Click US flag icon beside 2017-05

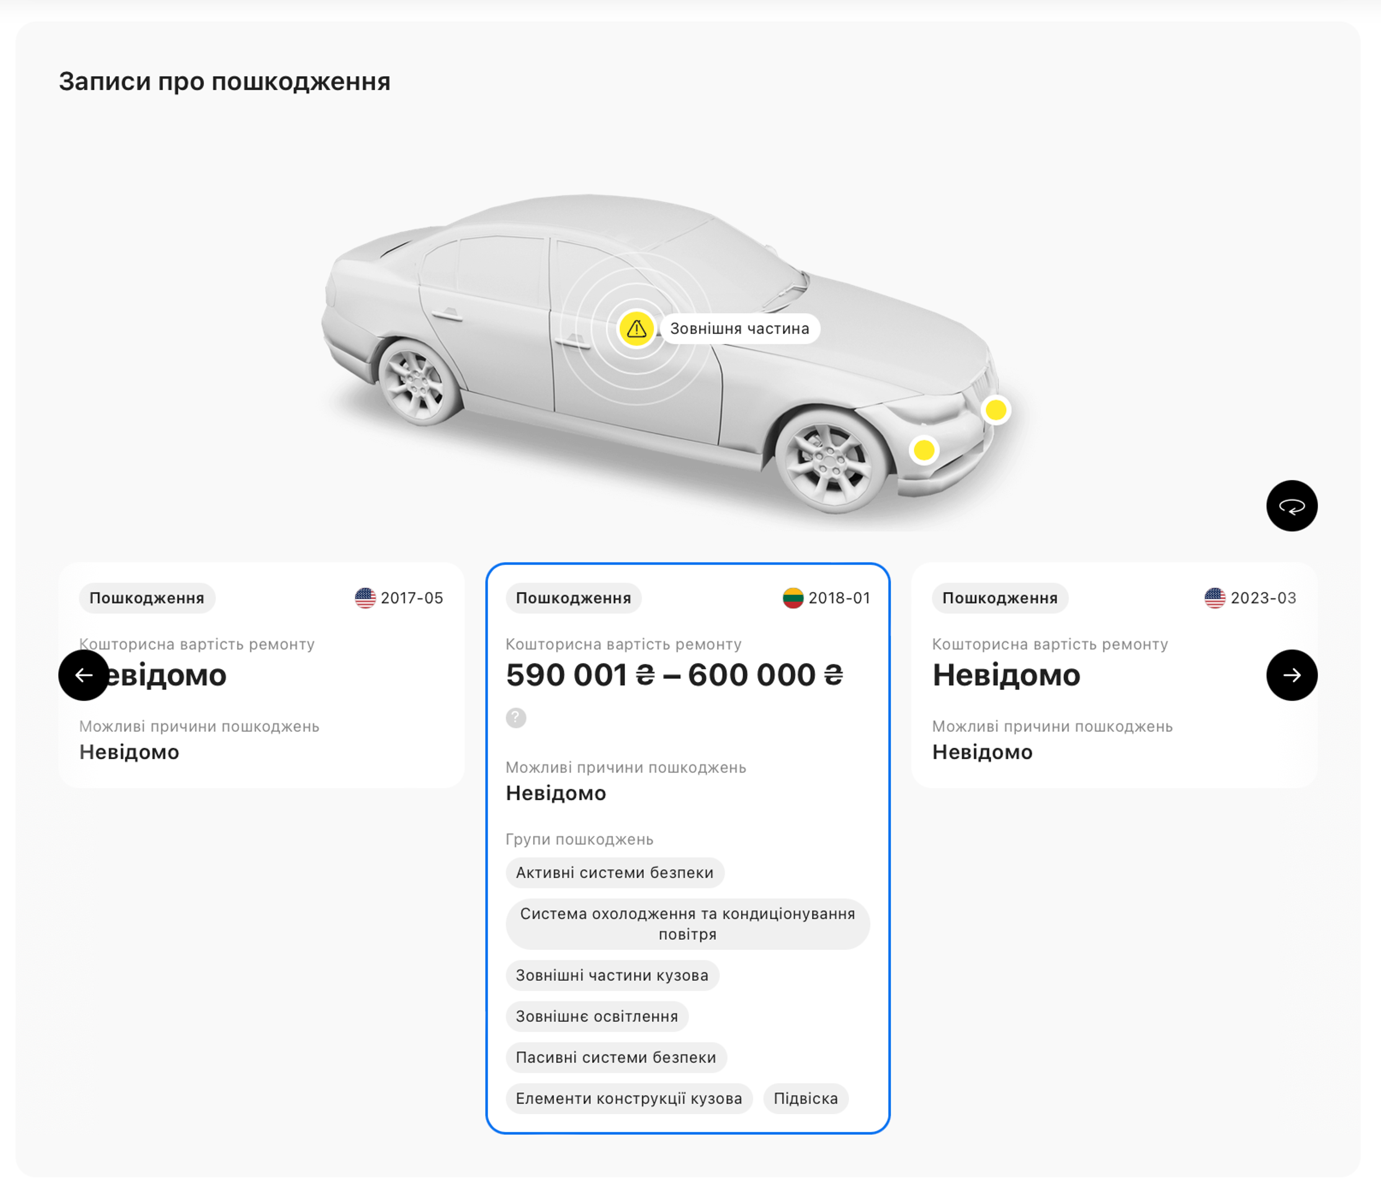365,598
